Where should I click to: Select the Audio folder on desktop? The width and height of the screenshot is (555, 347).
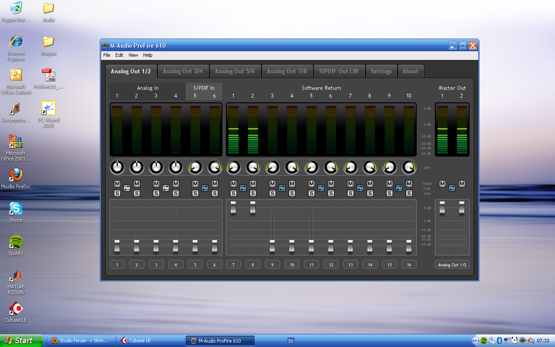[49, 11]
